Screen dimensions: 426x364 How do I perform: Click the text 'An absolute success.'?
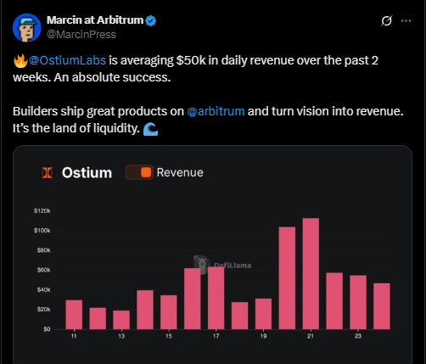click(112, 77)
